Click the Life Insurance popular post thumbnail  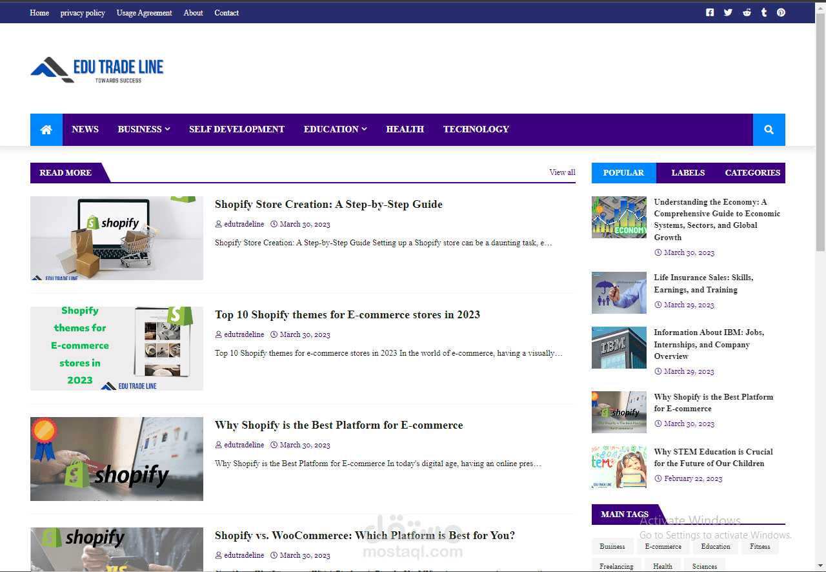click(619, 292)
